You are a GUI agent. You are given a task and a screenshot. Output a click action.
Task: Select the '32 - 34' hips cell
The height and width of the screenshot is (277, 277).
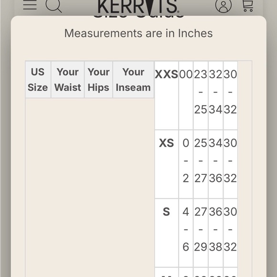(216, 96)
